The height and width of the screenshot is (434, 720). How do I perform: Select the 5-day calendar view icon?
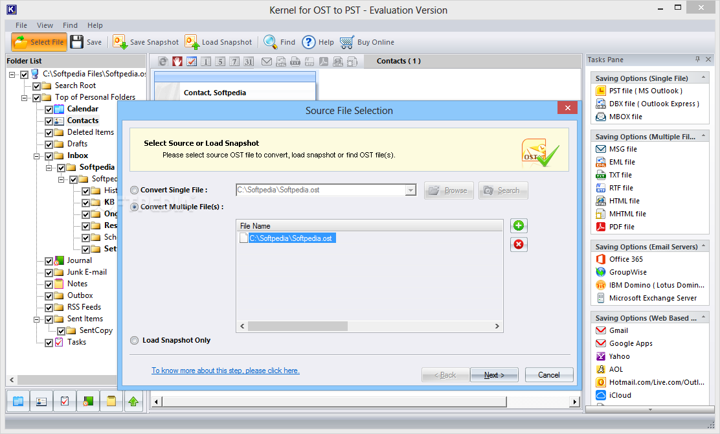point(220,61)
